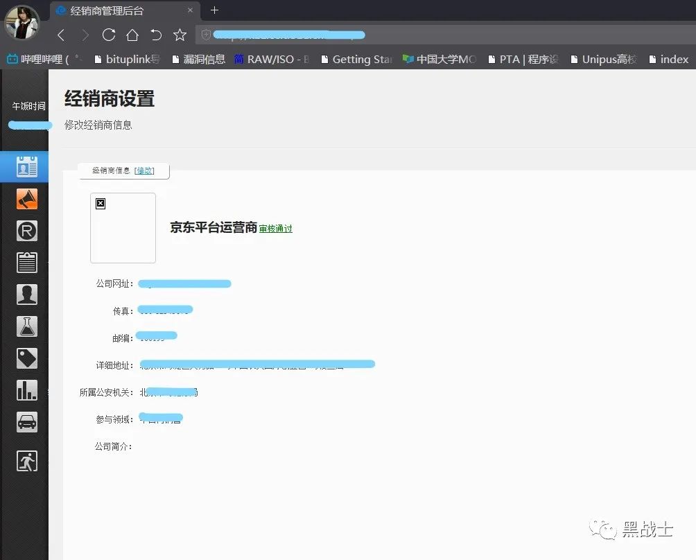Open the car sidebar icon
This screenshot has height=560, width=696.
tap(26, 422)
